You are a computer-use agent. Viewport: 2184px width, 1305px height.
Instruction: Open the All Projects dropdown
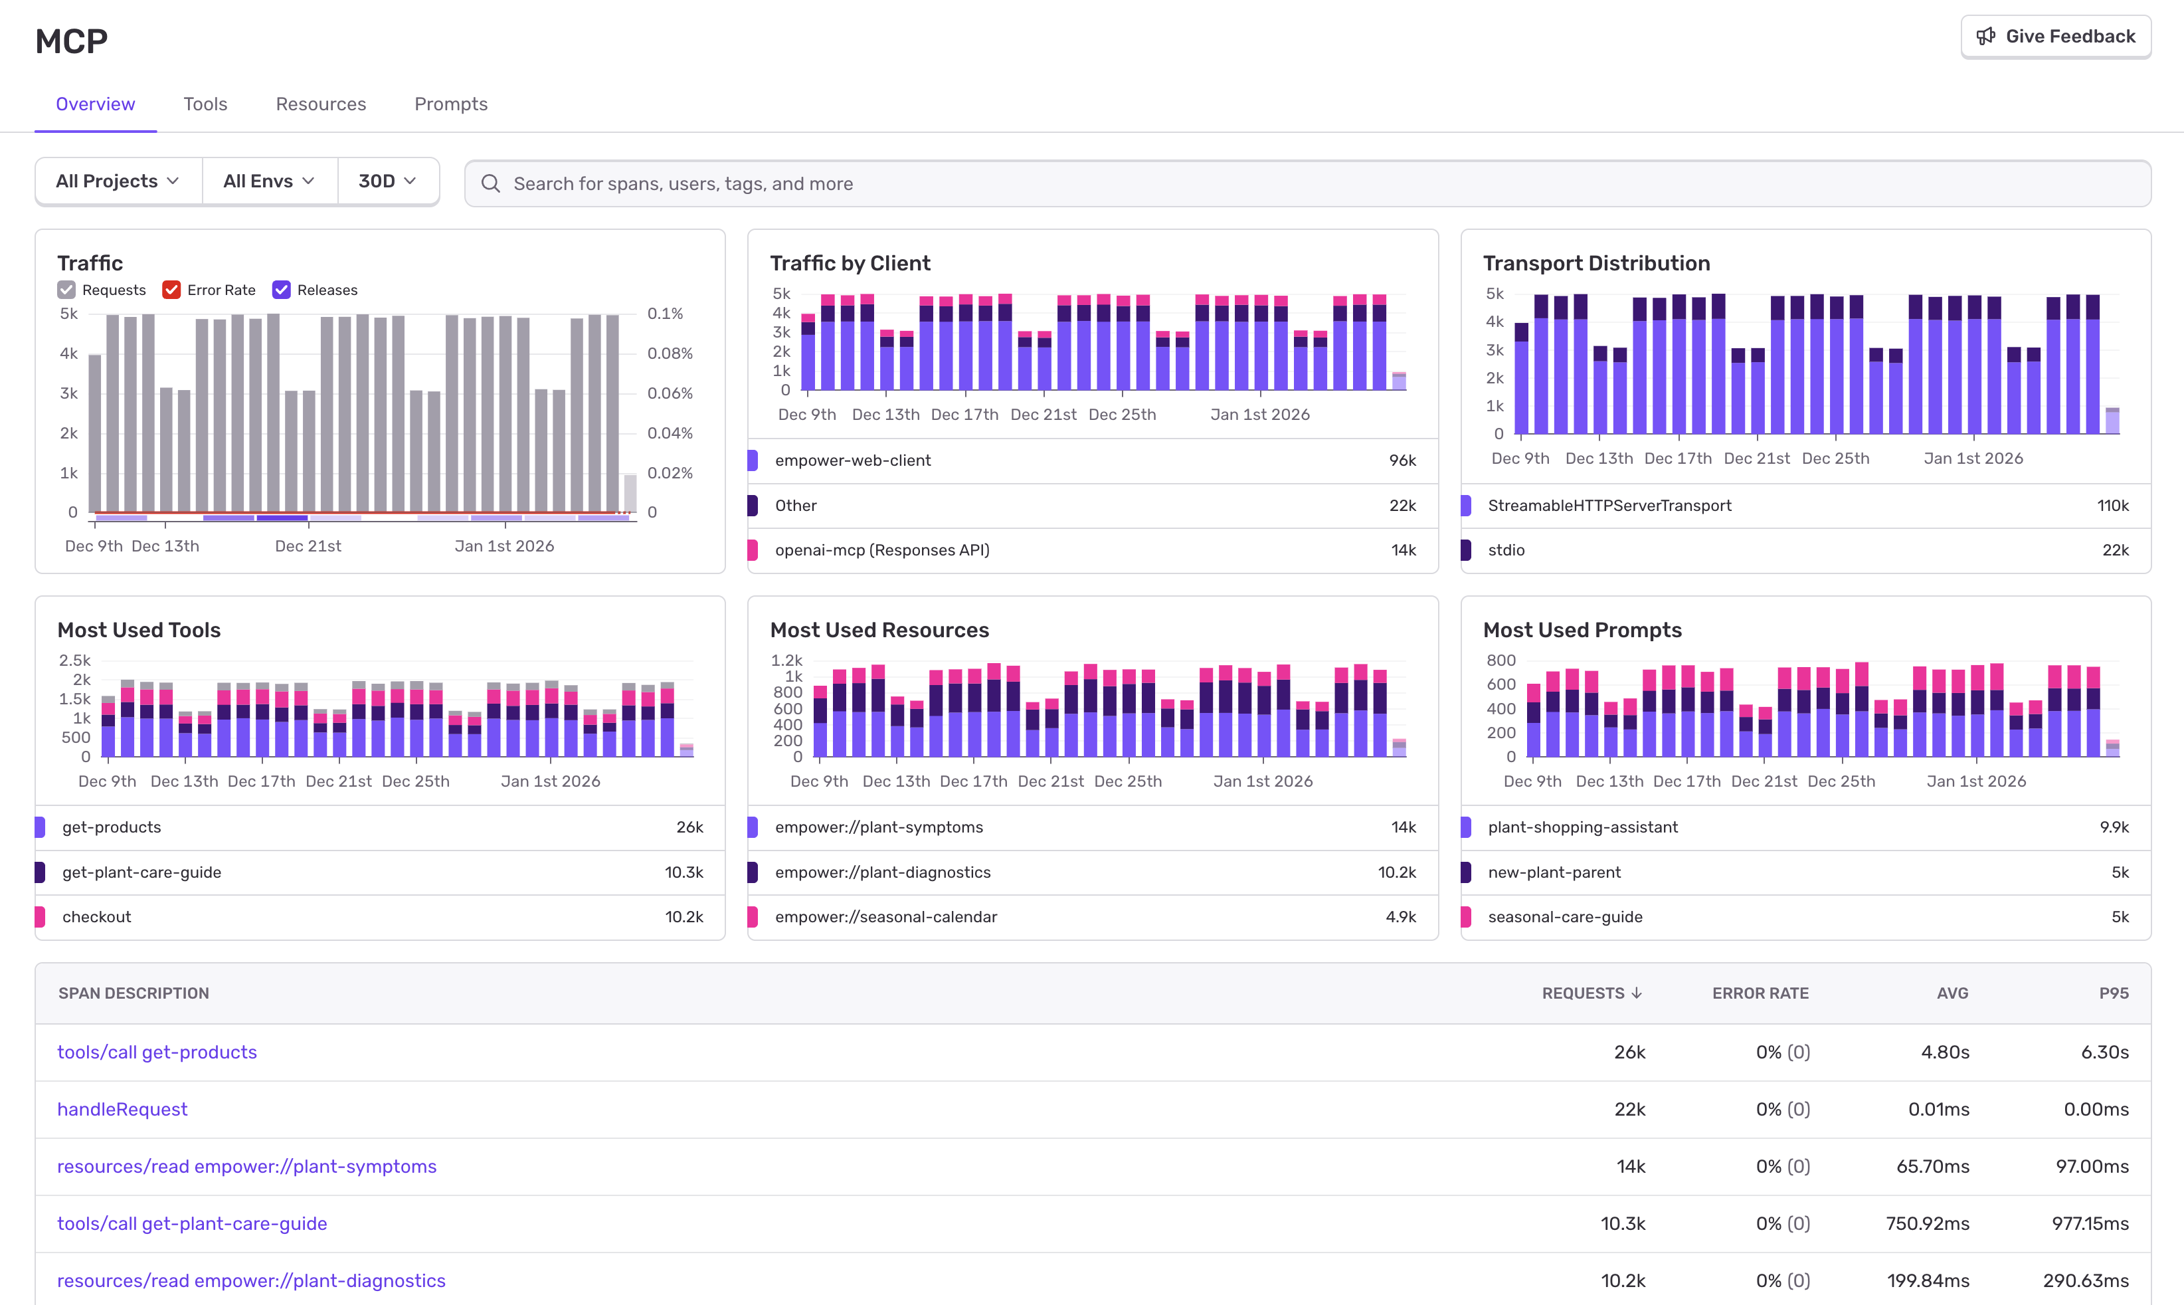click(118, 180)
